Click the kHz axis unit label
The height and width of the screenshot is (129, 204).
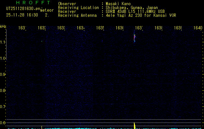coord(3,27)
